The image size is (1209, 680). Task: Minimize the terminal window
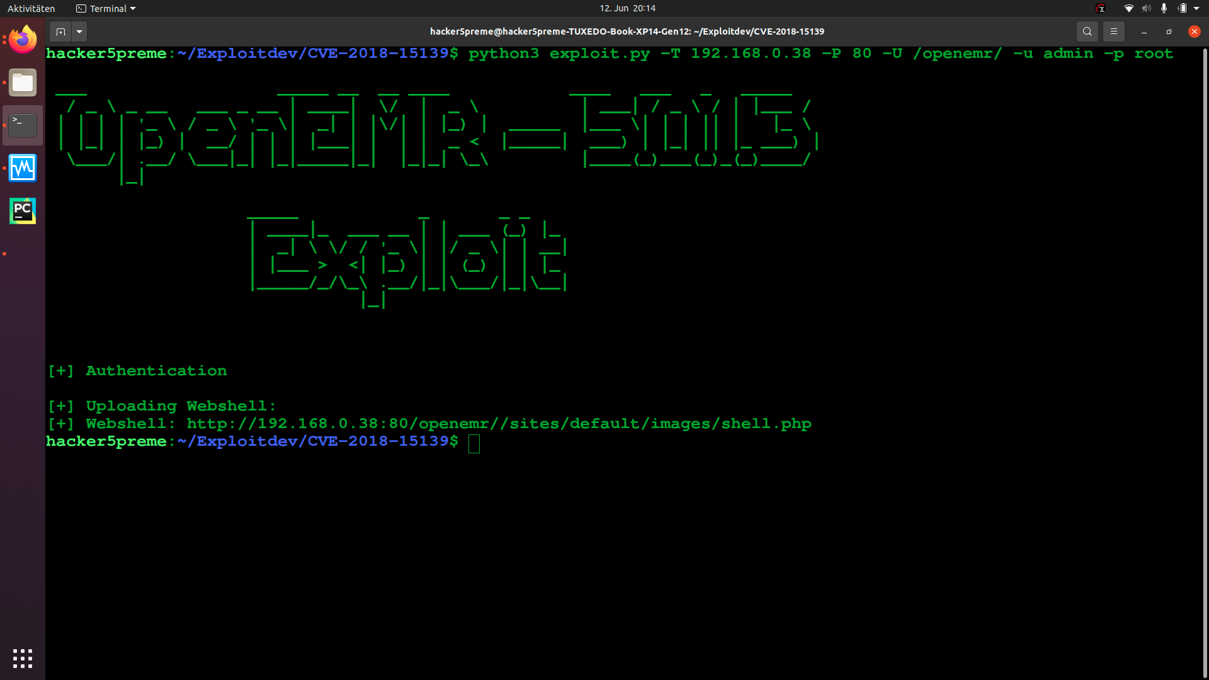(1144, 31)
